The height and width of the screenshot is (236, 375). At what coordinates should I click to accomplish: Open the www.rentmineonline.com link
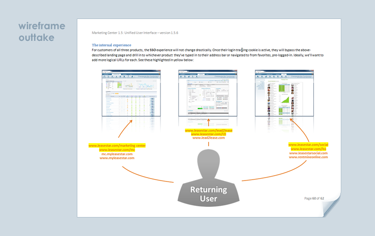coord(308,157)
